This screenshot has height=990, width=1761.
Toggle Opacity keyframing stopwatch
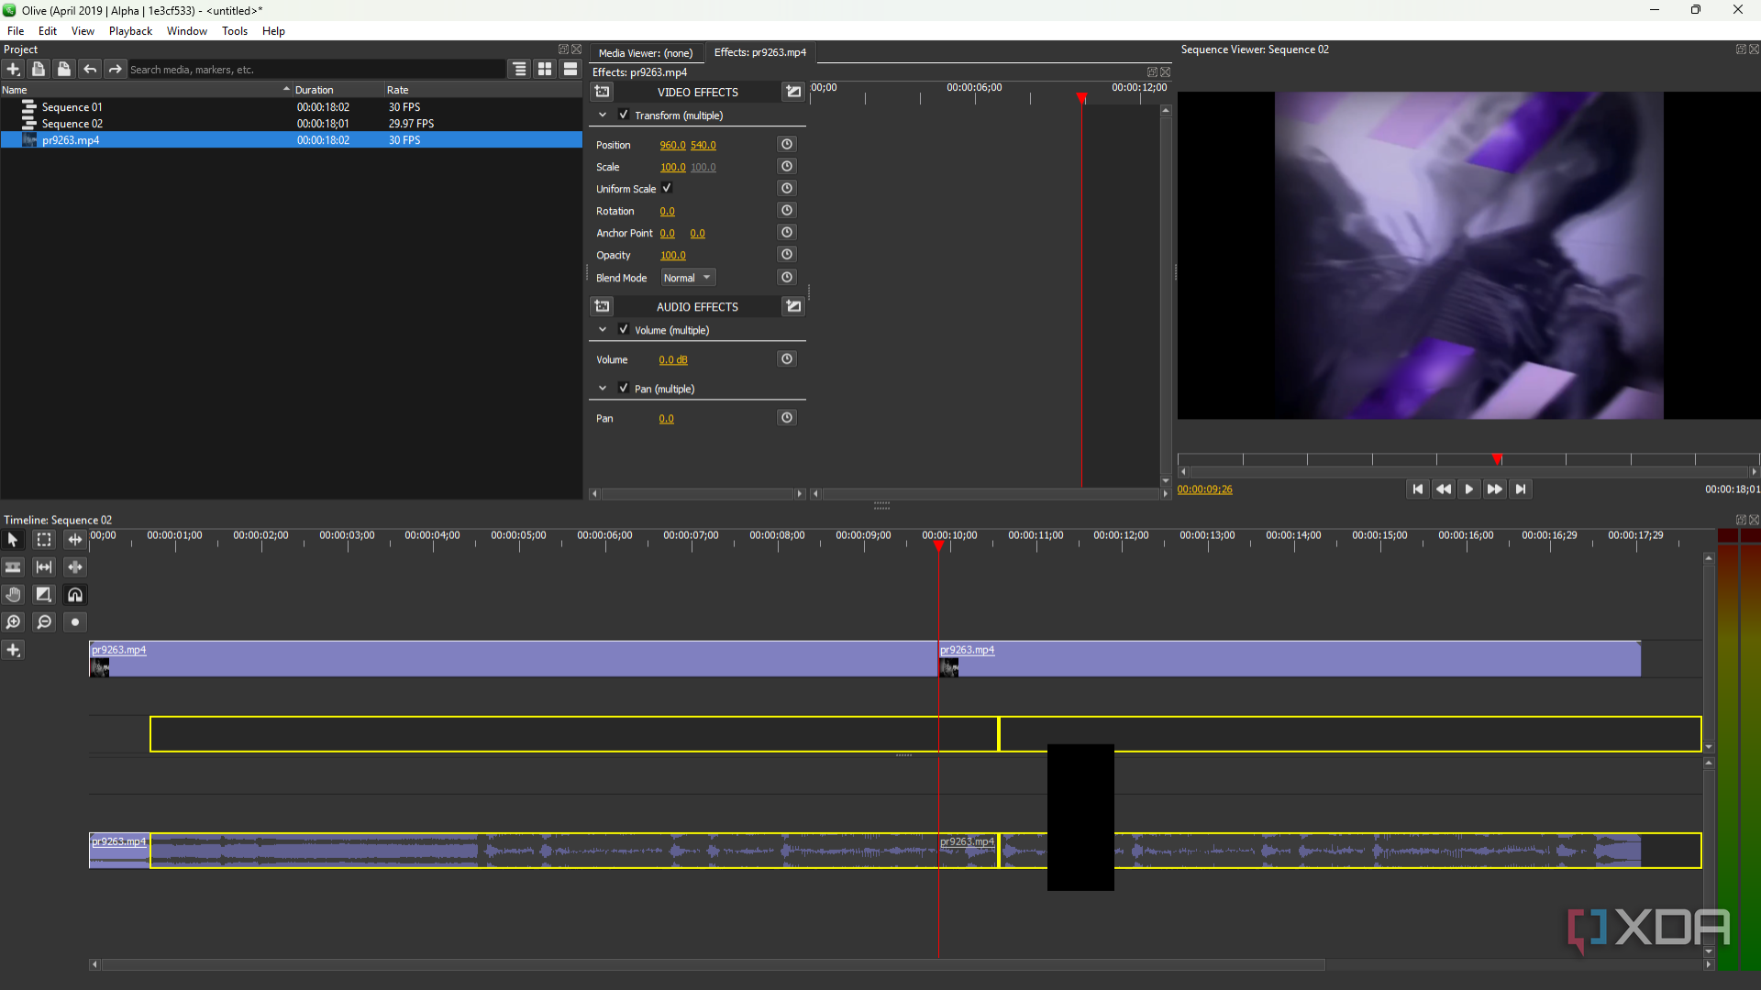[x=787, y=254]
